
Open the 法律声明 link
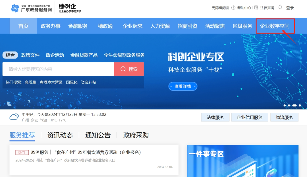tap(267, 8)
